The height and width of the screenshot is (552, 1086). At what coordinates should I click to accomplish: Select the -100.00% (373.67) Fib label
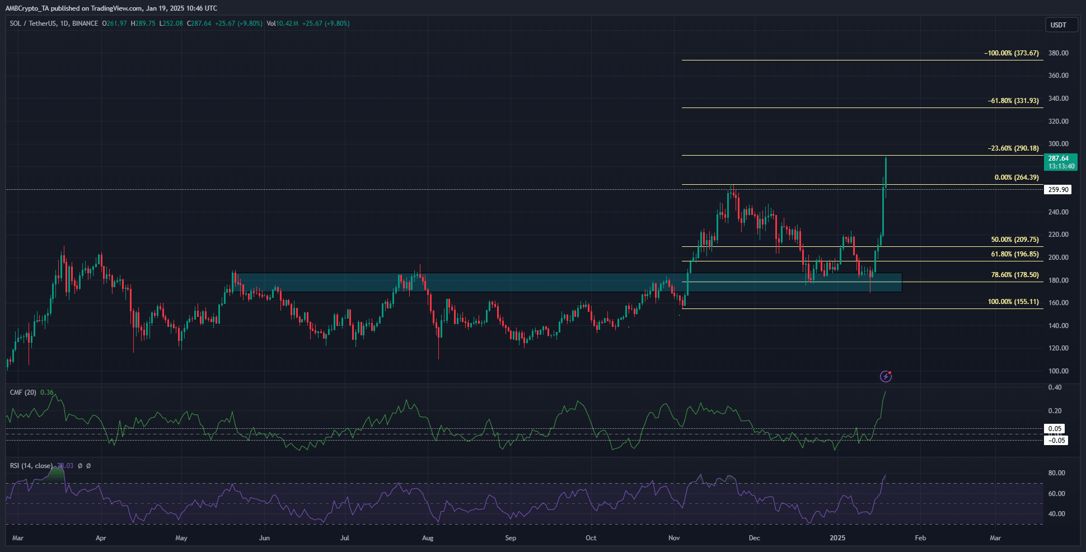click(x=1012, y=53)
